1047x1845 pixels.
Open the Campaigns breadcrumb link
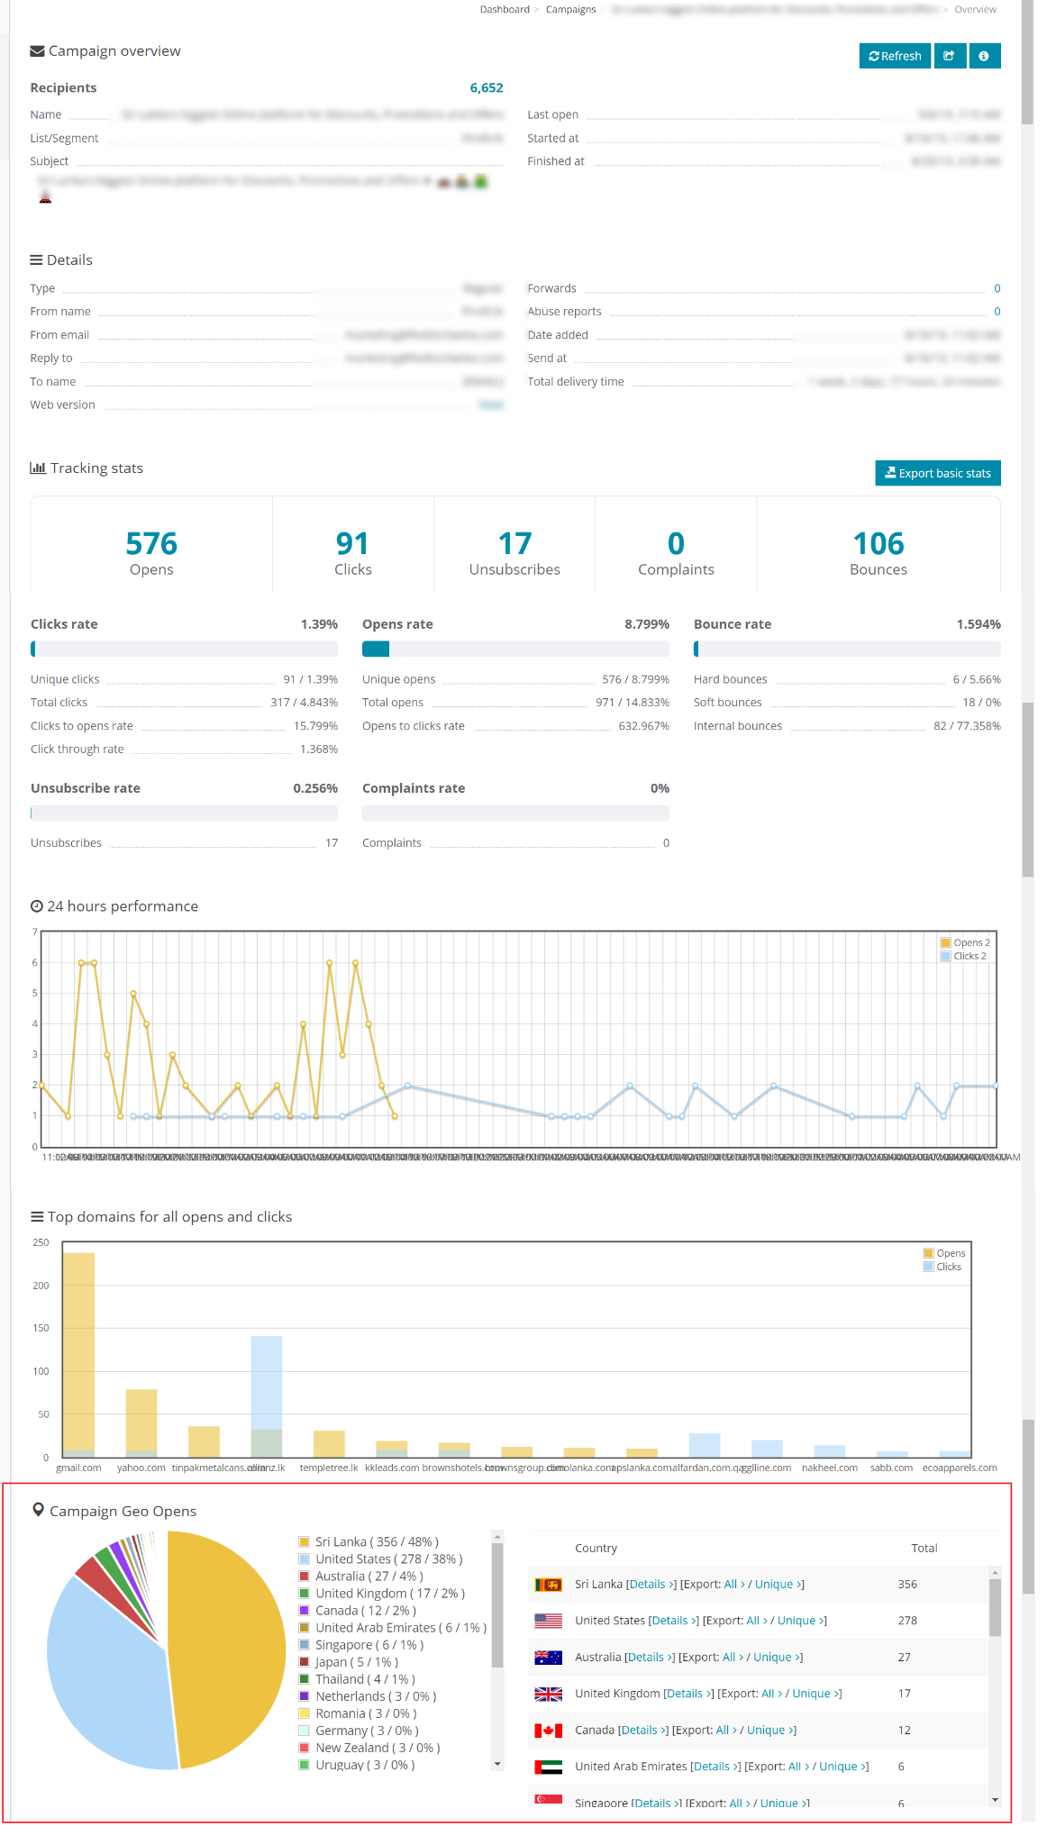pyautogui.click(x=570, y=10)
